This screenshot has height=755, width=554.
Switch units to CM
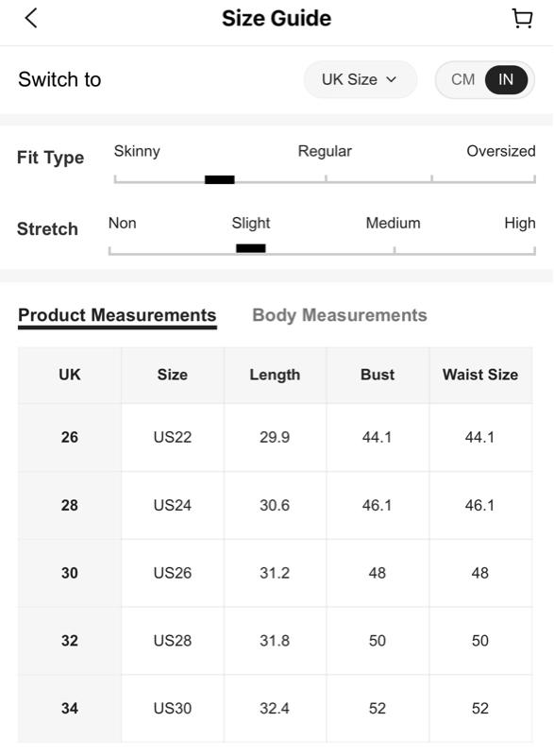tap(462, 79)
